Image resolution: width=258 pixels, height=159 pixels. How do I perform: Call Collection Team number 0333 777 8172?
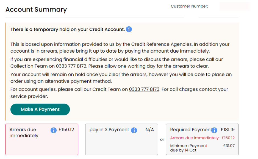point(71,66)
